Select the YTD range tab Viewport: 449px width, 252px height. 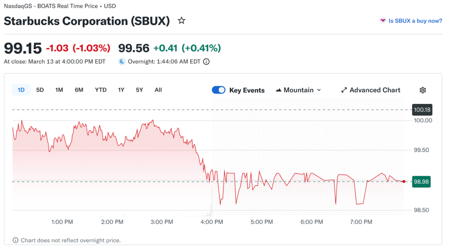[x=101, y=90]
